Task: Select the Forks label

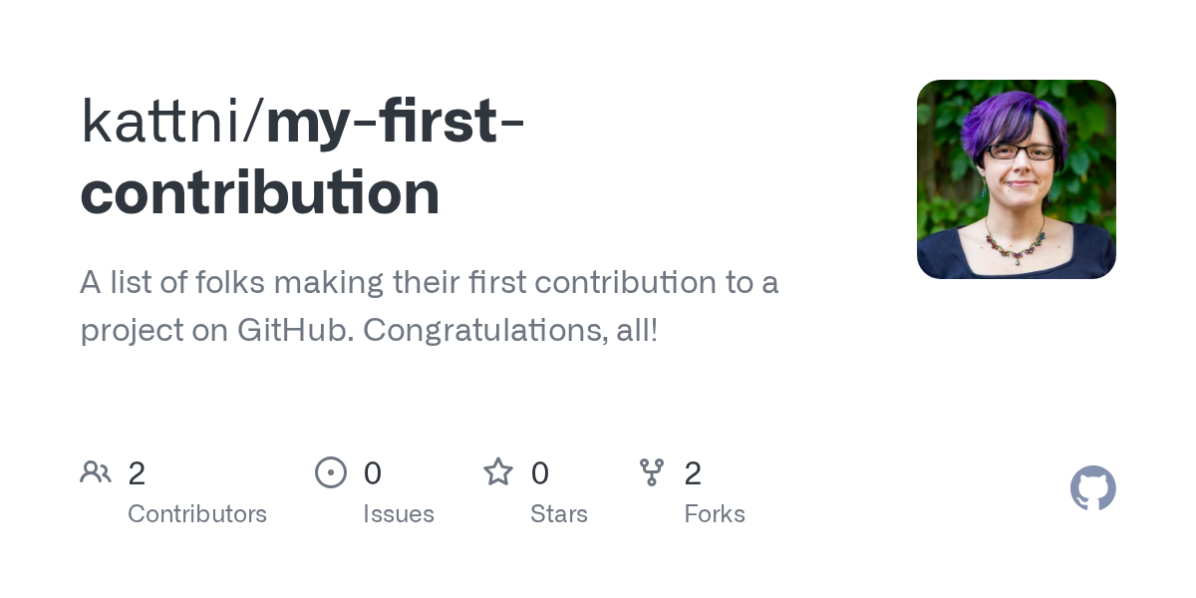Action: (x=715, y=514)
